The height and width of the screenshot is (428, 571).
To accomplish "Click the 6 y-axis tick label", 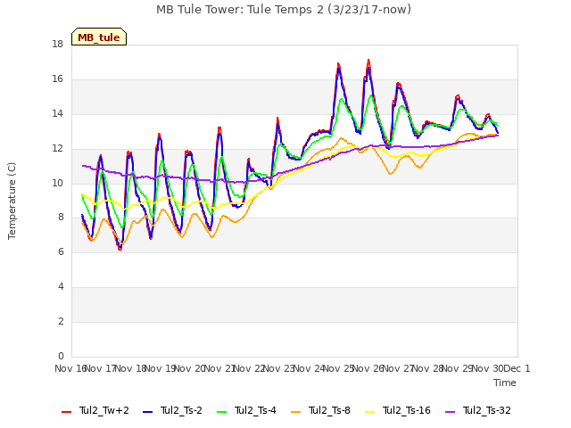I will tap(61, 251).
